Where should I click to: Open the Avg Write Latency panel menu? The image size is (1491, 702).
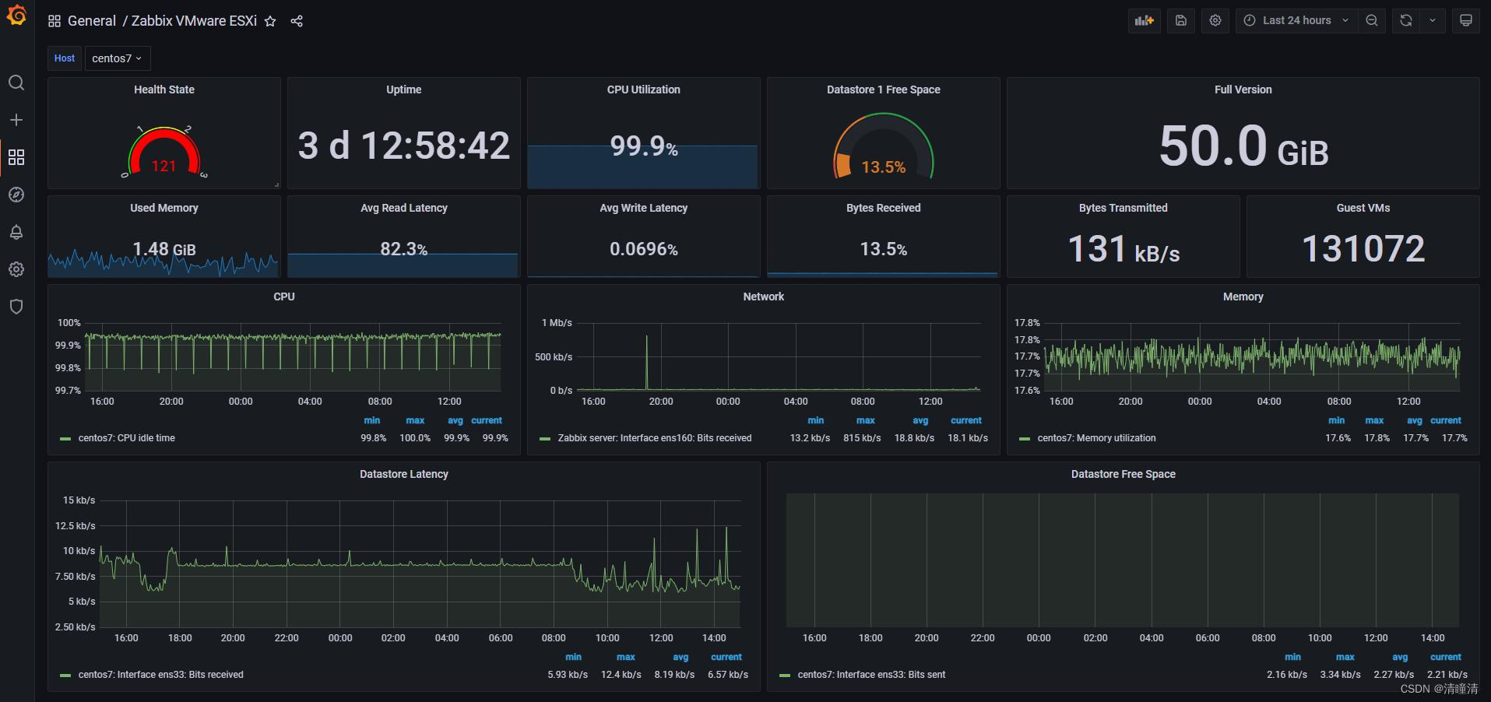pyautogui.click(x=644, y=208)
